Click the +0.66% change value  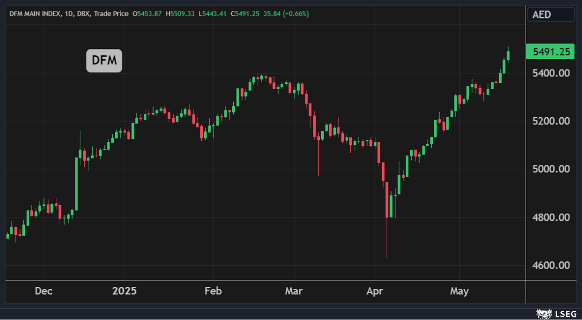pyautogui.click(x=295, y=14)
